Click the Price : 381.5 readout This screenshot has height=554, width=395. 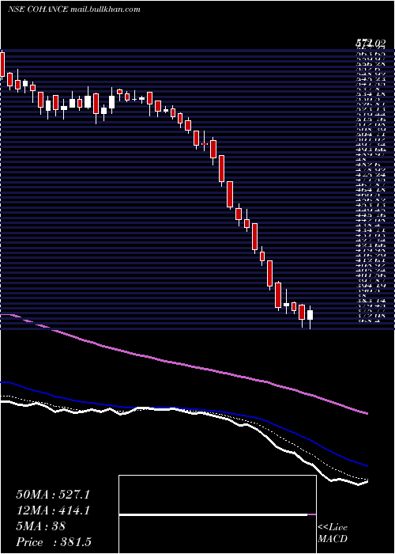(x=55, y=542)
